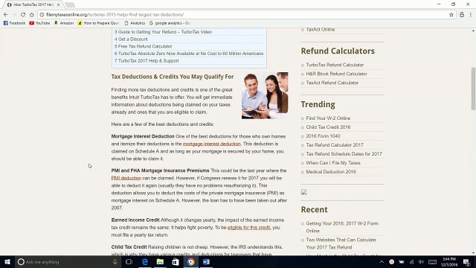Click the people reviewing taxes image
The height and width of the screenshot is (268, 476).
(265, 95)
